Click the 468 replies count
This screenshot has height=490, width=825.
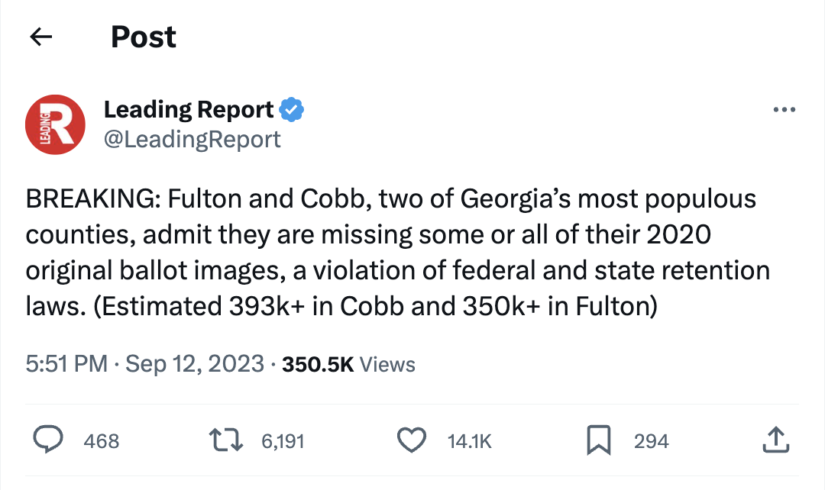point(102,440)
